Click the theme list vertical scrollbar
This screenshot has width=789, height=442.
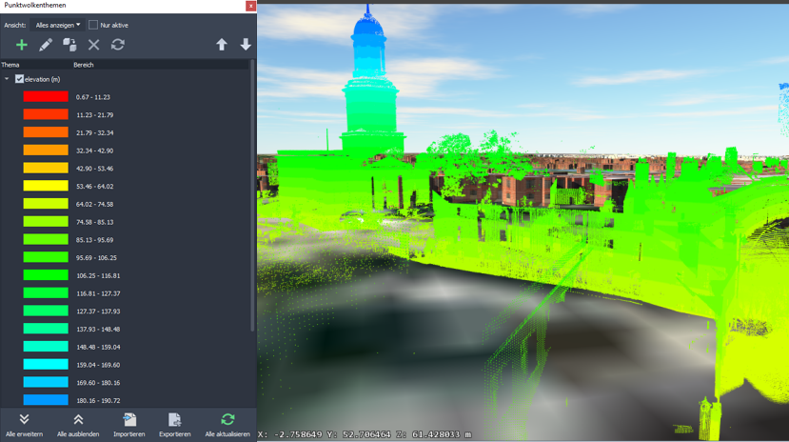(x=252, y=196)
